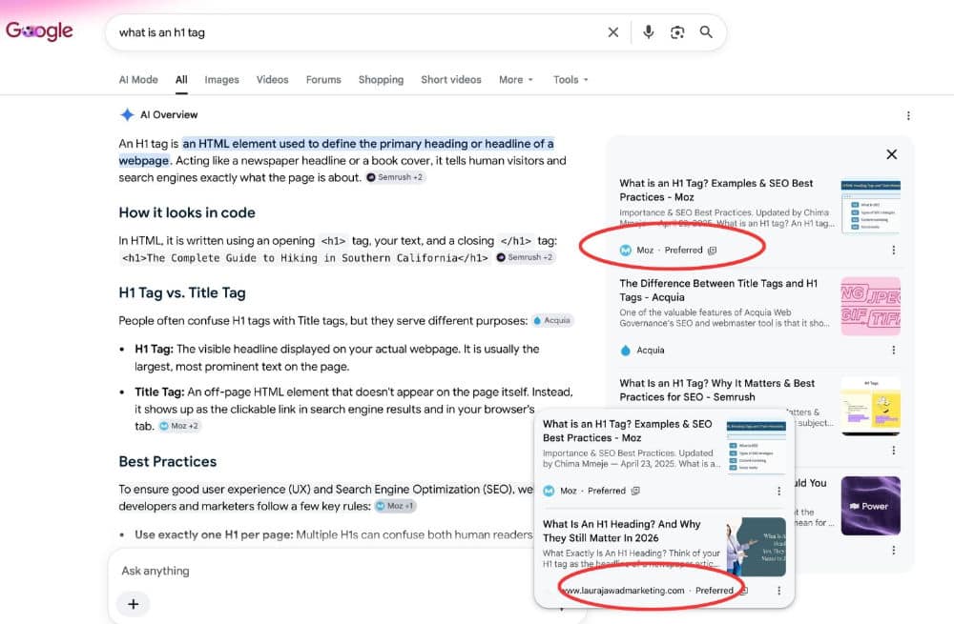The height and width of the screenshot is (624, 954).
Task: Expand the Tools dropdown
Action: (570, 80)
